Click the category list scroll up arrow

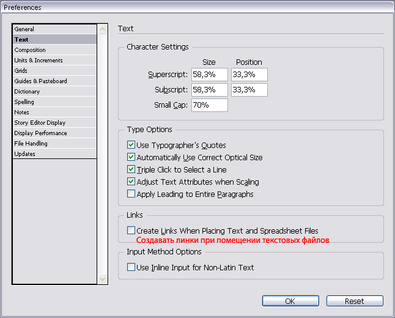pos(102,29)
